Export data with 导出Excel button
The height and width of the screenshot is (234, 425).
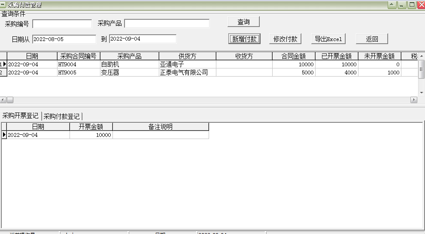click(x=328, y=39)
